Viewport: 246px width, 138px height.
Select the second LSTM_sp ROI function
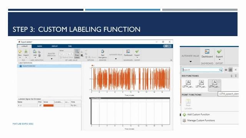[x=201, y=84]
